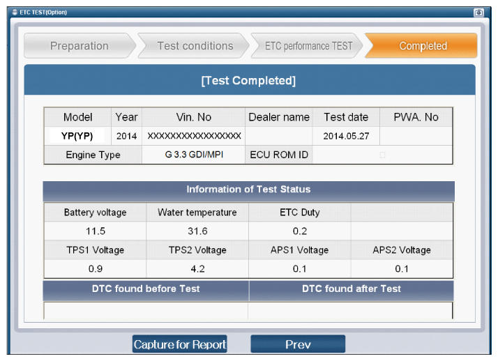This screenshot has width=498, height=361.
Task: Select the PWA. No empty field
Action: 416,136
